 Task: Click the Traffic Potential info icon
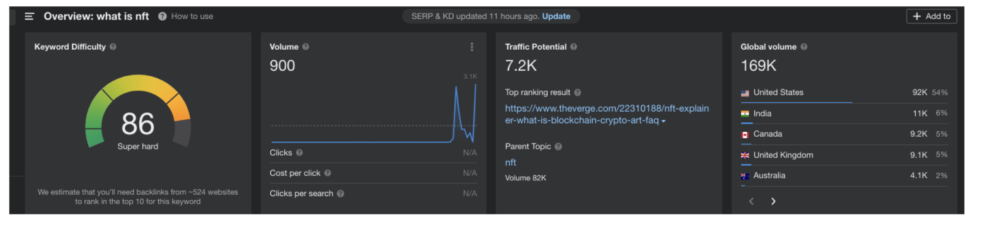[573, 47]
